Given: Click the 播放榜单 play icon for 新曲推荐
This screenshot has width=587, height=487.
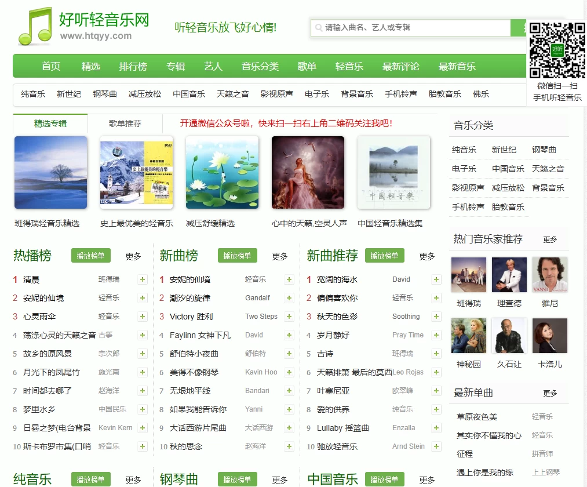Looking at the screenshot, I should tap(384, 255).
